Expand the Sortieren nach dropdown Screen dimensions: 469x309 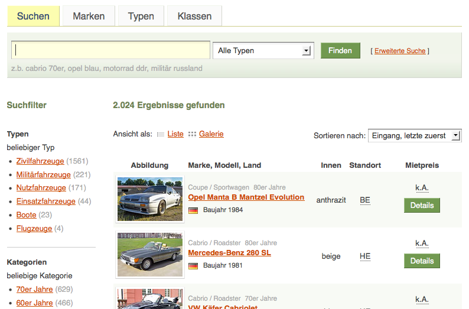(414, 136)
